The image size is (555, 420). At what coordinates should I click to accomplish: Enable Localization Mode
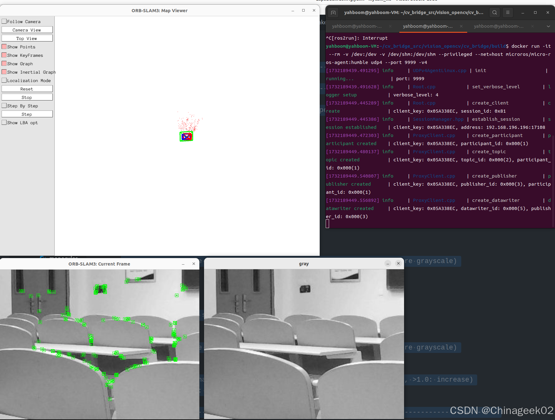coord(4,80)
